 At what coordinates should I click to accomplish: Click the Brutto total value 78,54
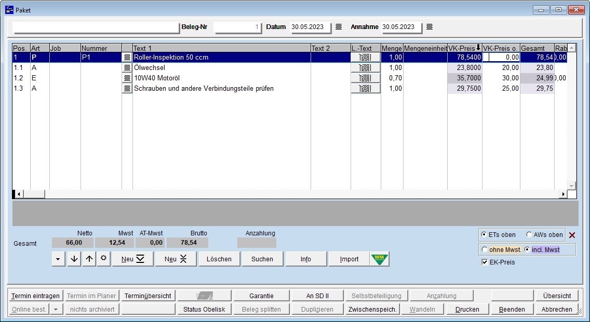tap(188, 243)
